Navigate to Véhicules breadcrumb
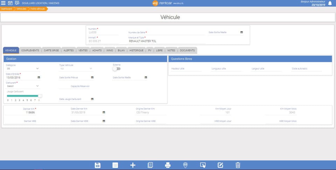 click(x=21, y=9)
